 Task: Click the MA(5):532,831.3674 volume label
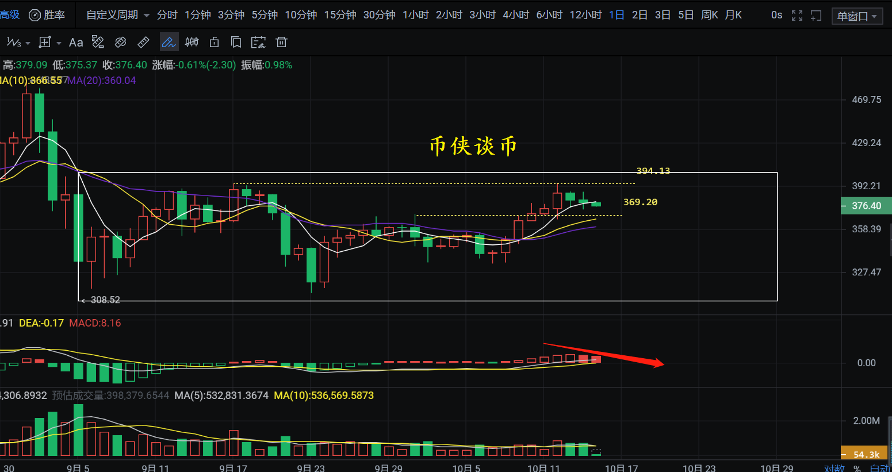221,396
